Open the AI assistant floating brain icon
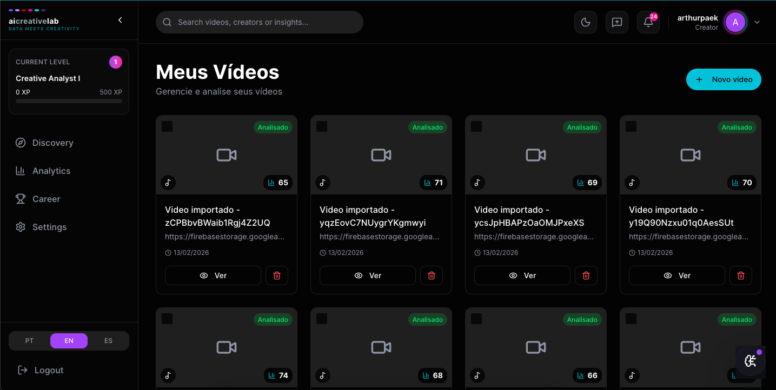 (x=751, y=361)
